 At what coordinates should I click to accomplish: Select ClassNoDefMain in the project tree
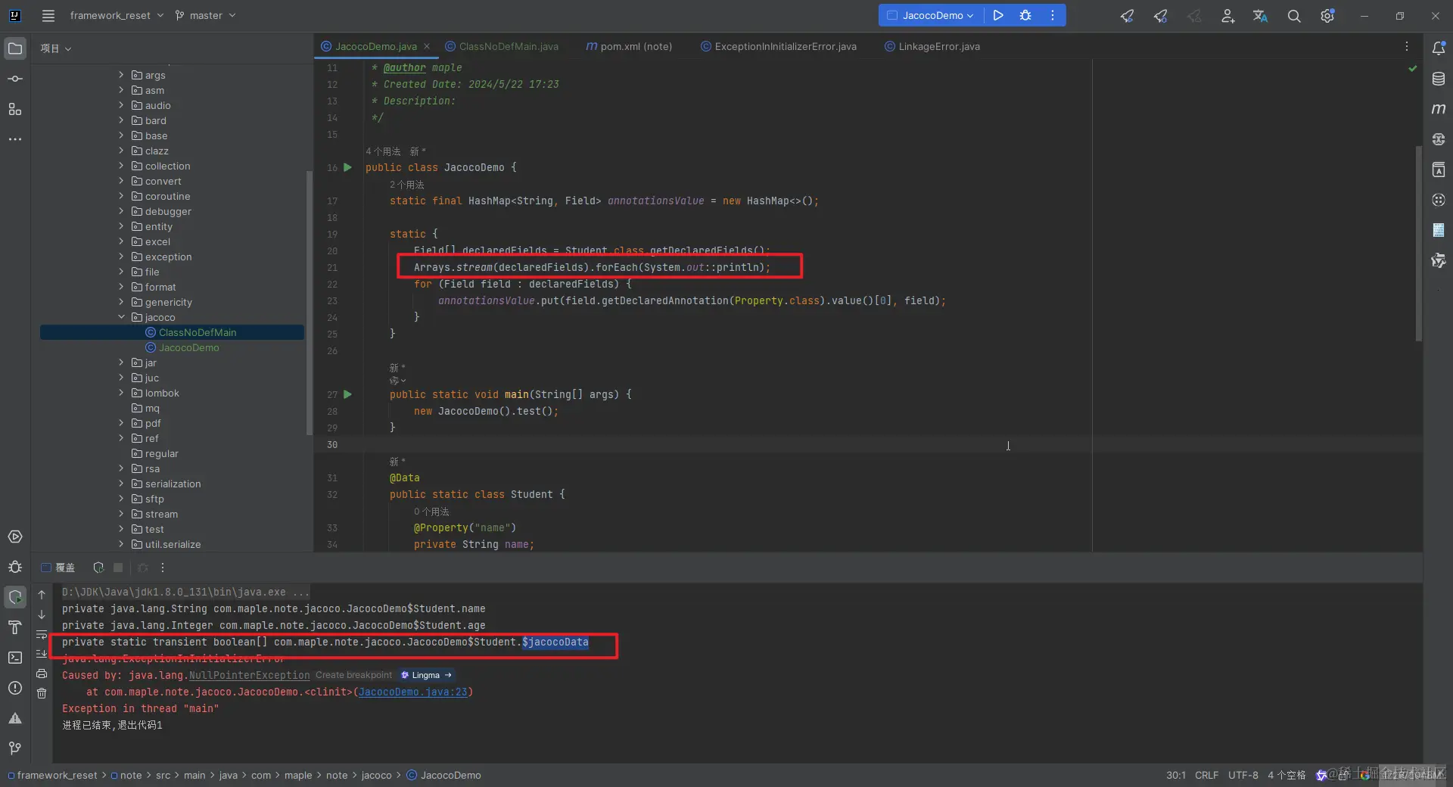pyautogui.click(x=173, y=332)
